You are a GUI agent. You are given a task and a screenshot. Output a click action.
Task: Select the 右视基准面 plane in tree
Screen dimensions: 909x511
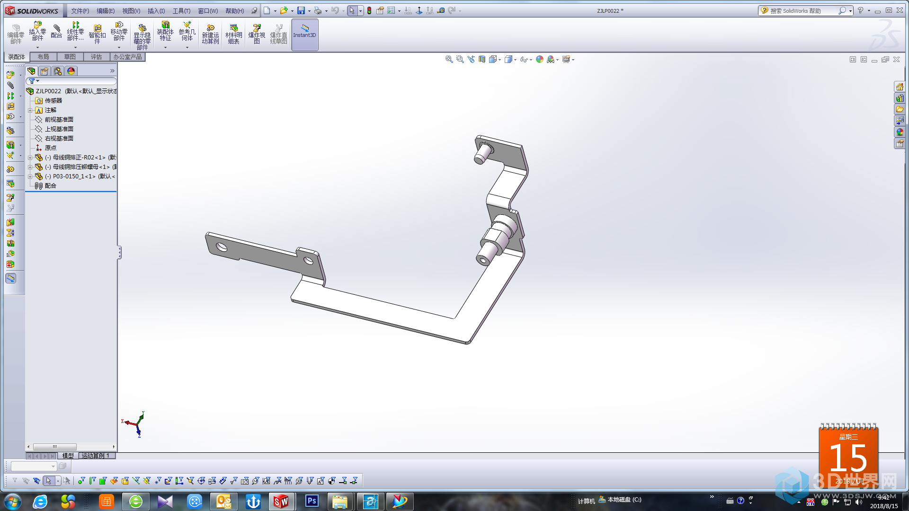(x=59, y=139)
